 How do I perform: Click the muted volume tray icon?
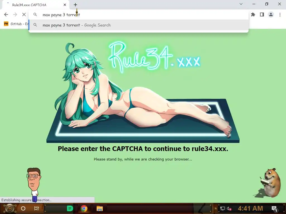(229, 208)
